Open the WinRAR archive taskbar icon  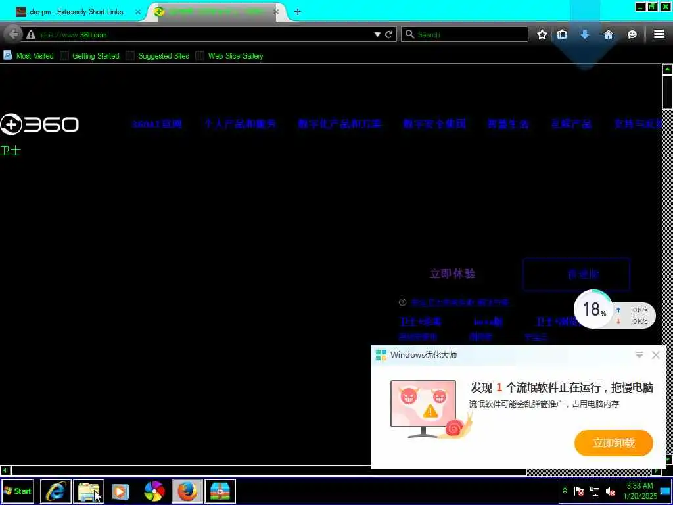pos(220,491)
